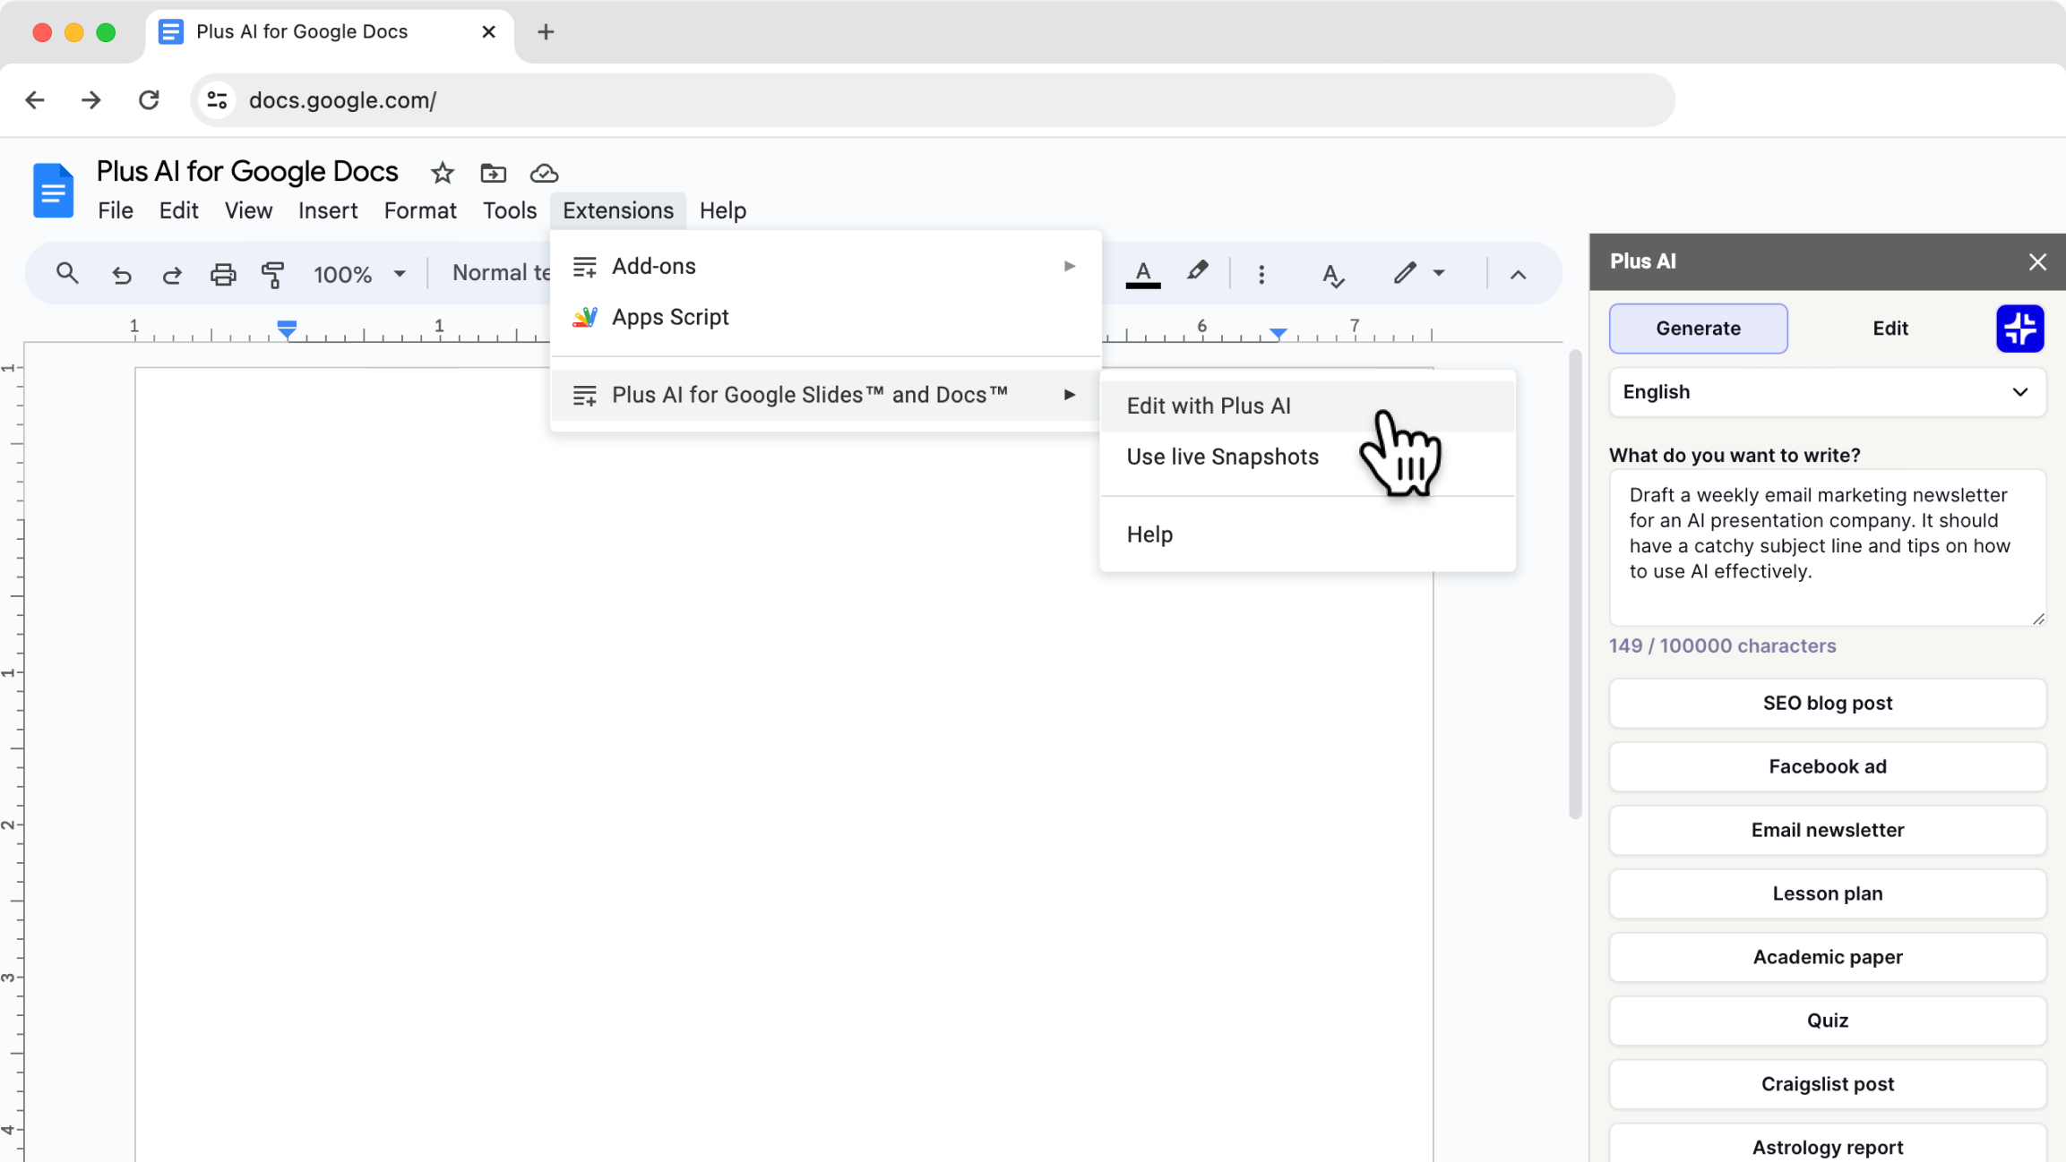Screen dimensions: 2066x1162
Task: Activate the paint format tool
Action: [273, 274]
